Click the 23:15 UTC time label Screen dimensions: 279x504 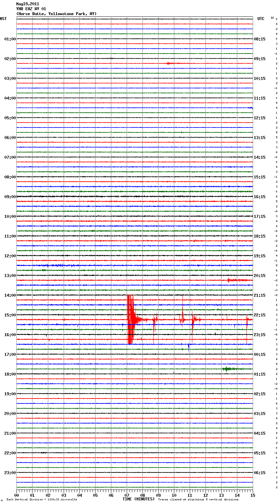(260, 335)
